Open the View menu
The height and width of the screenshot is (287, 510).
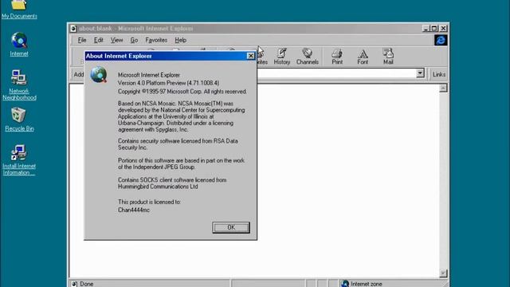click(x=116, y=40)
